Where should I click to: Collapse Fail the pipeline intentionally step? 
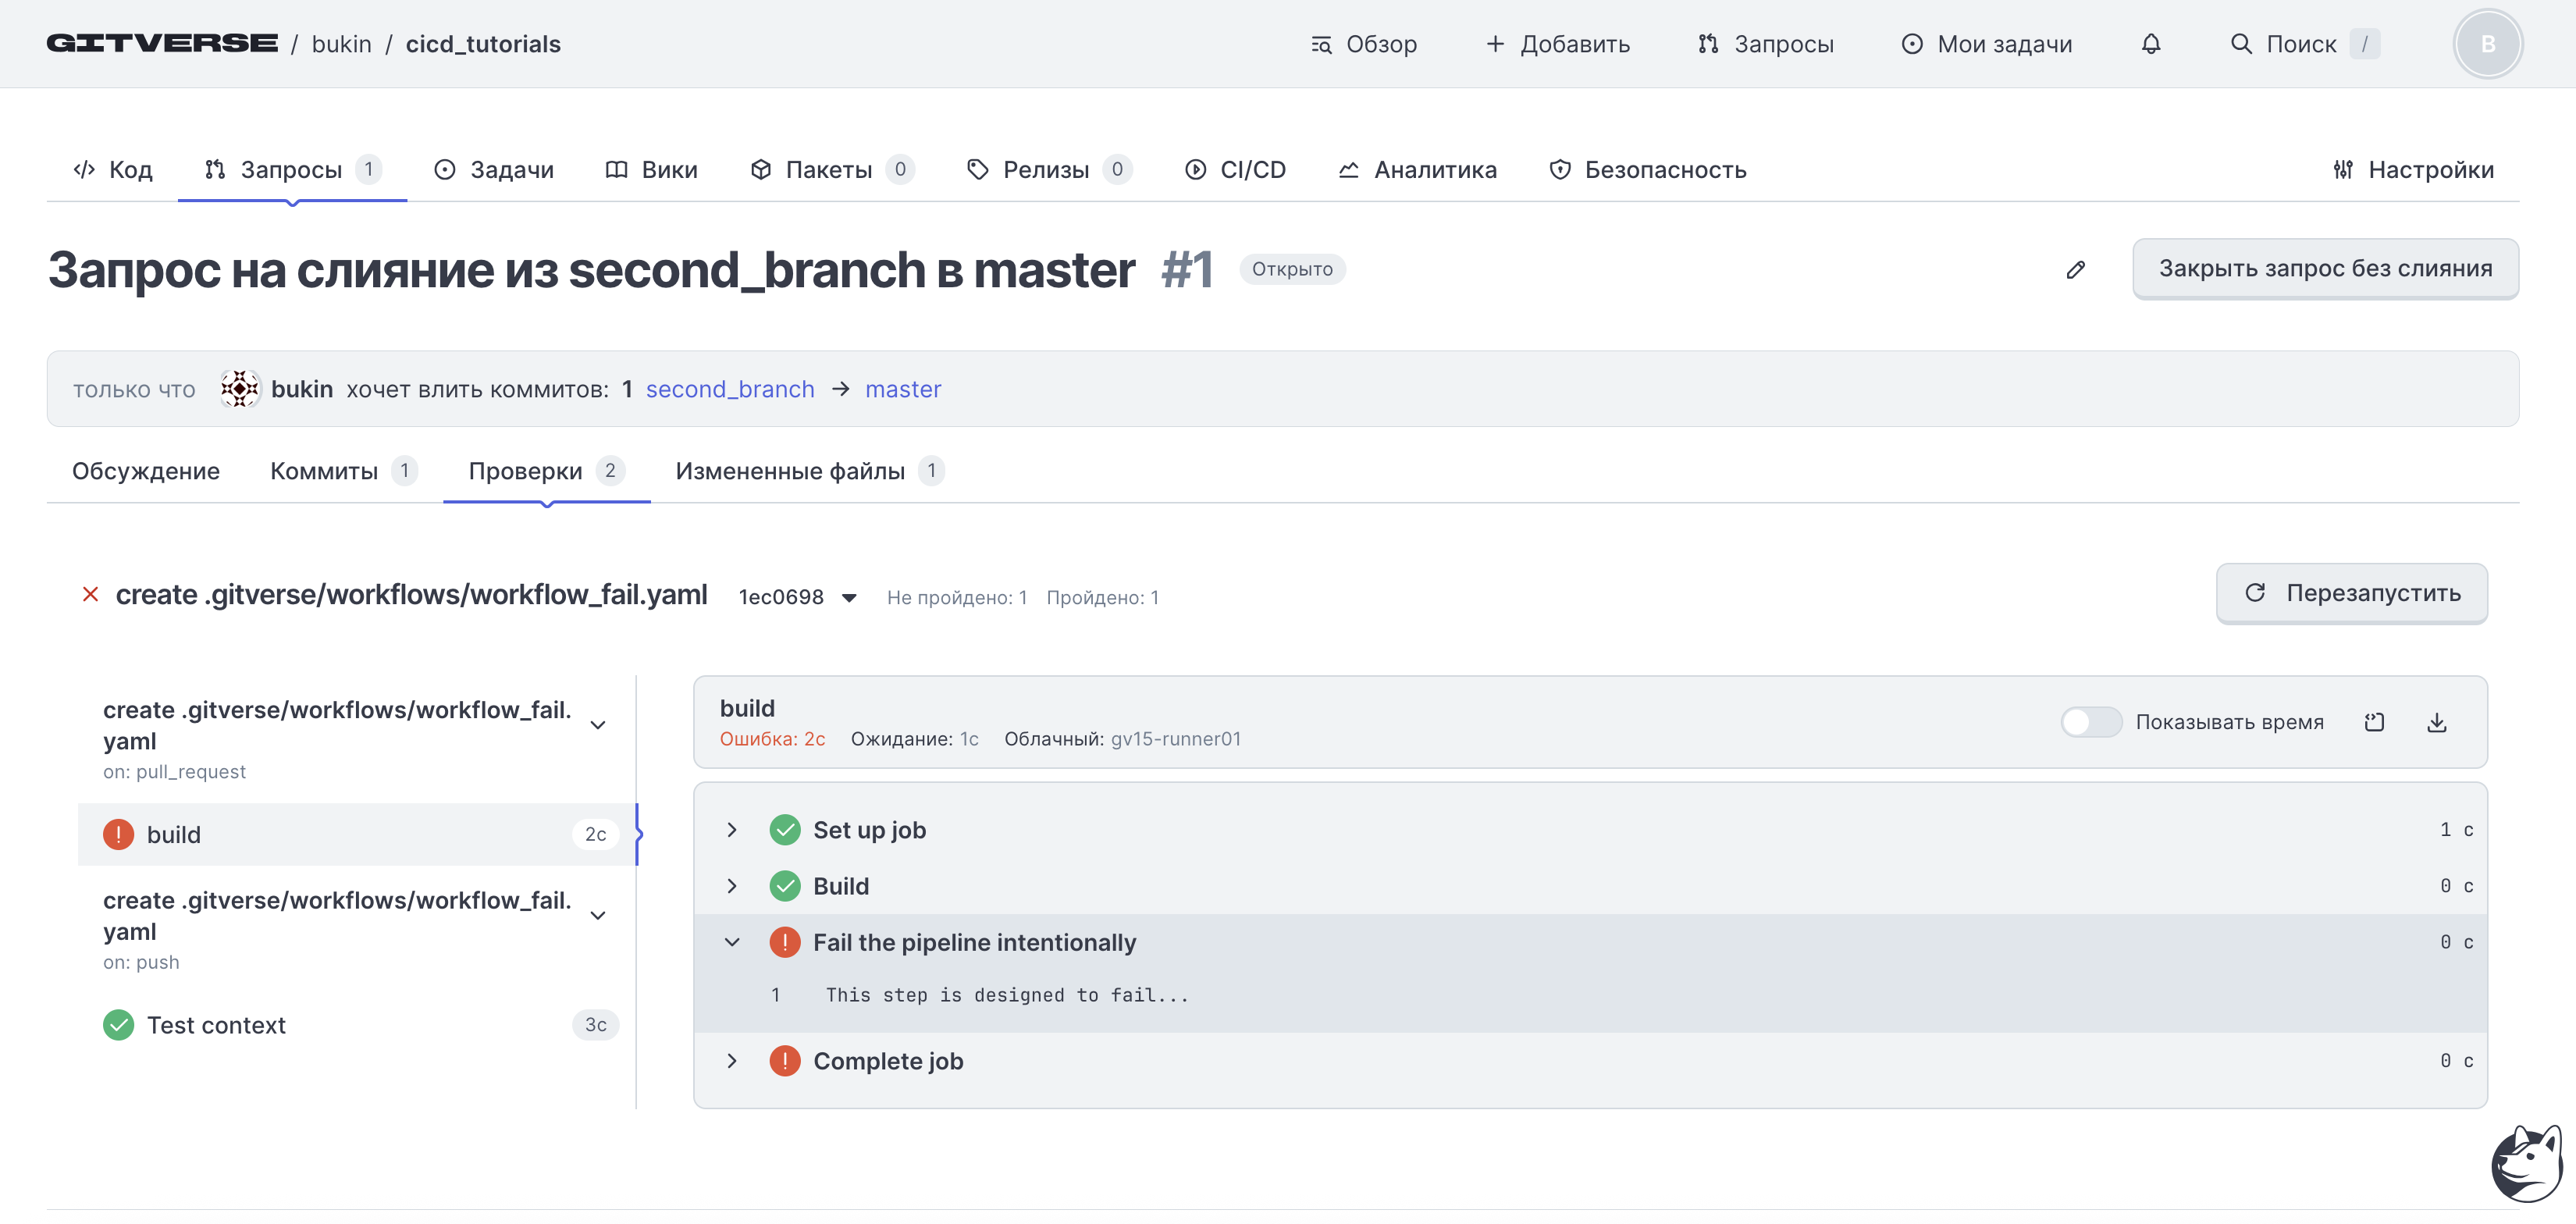[x=732, y=942]
